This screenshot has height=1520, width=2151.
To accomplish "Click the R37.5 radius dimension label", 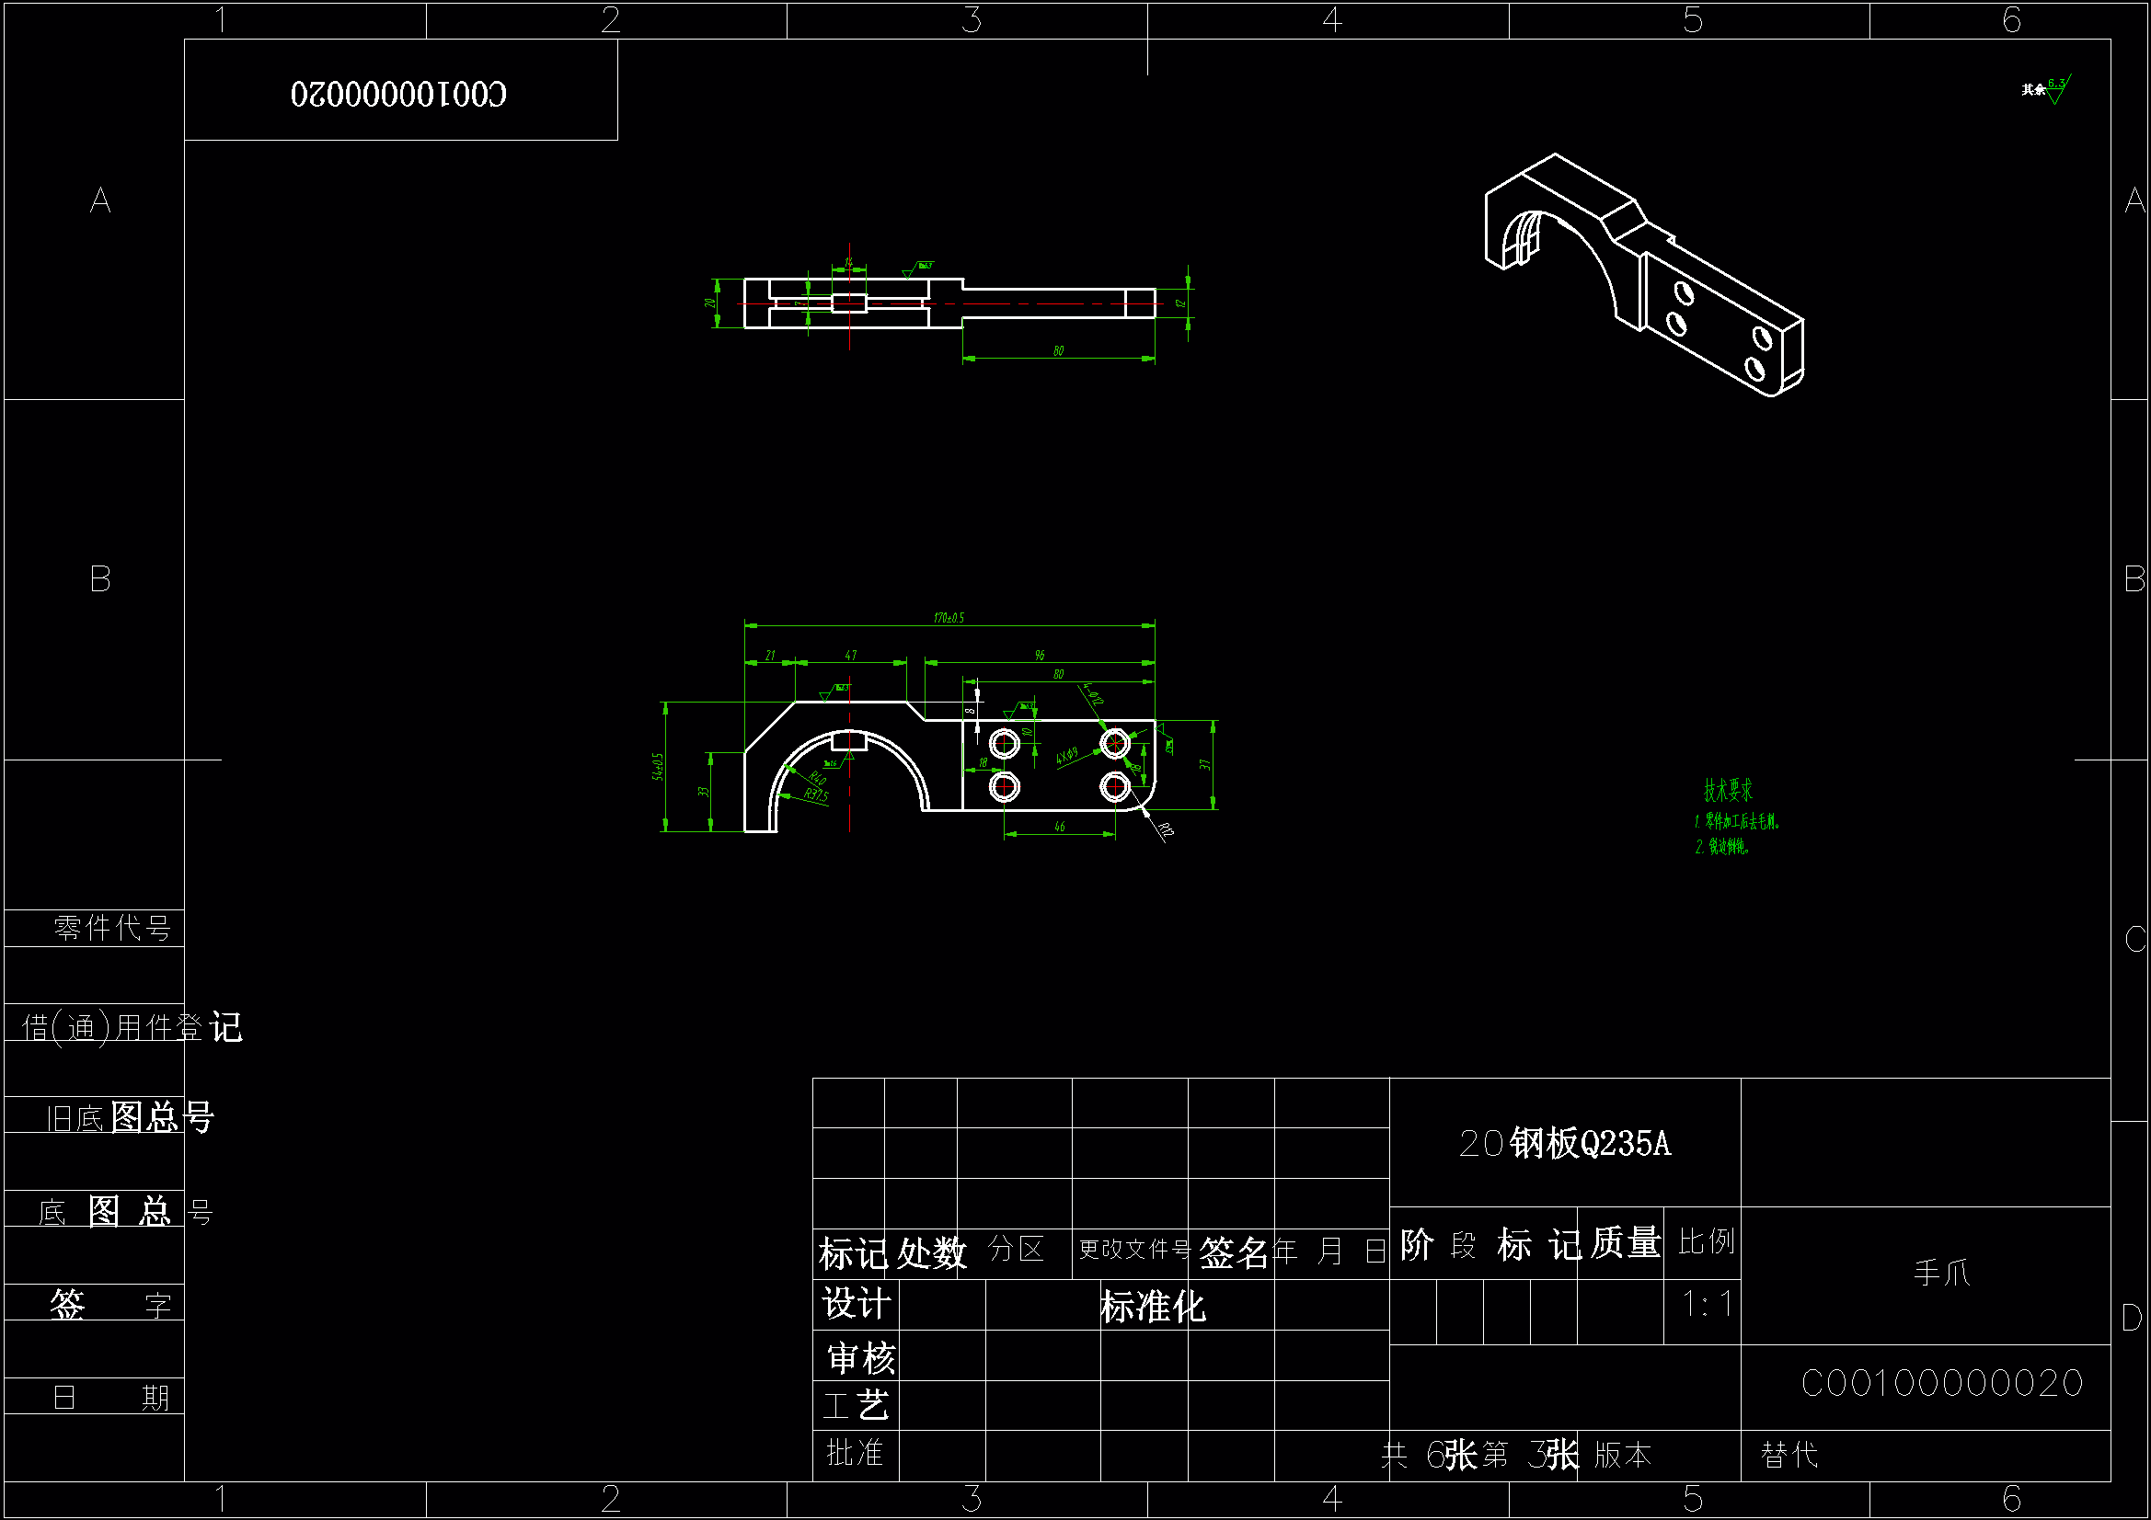I will point(816,795).
